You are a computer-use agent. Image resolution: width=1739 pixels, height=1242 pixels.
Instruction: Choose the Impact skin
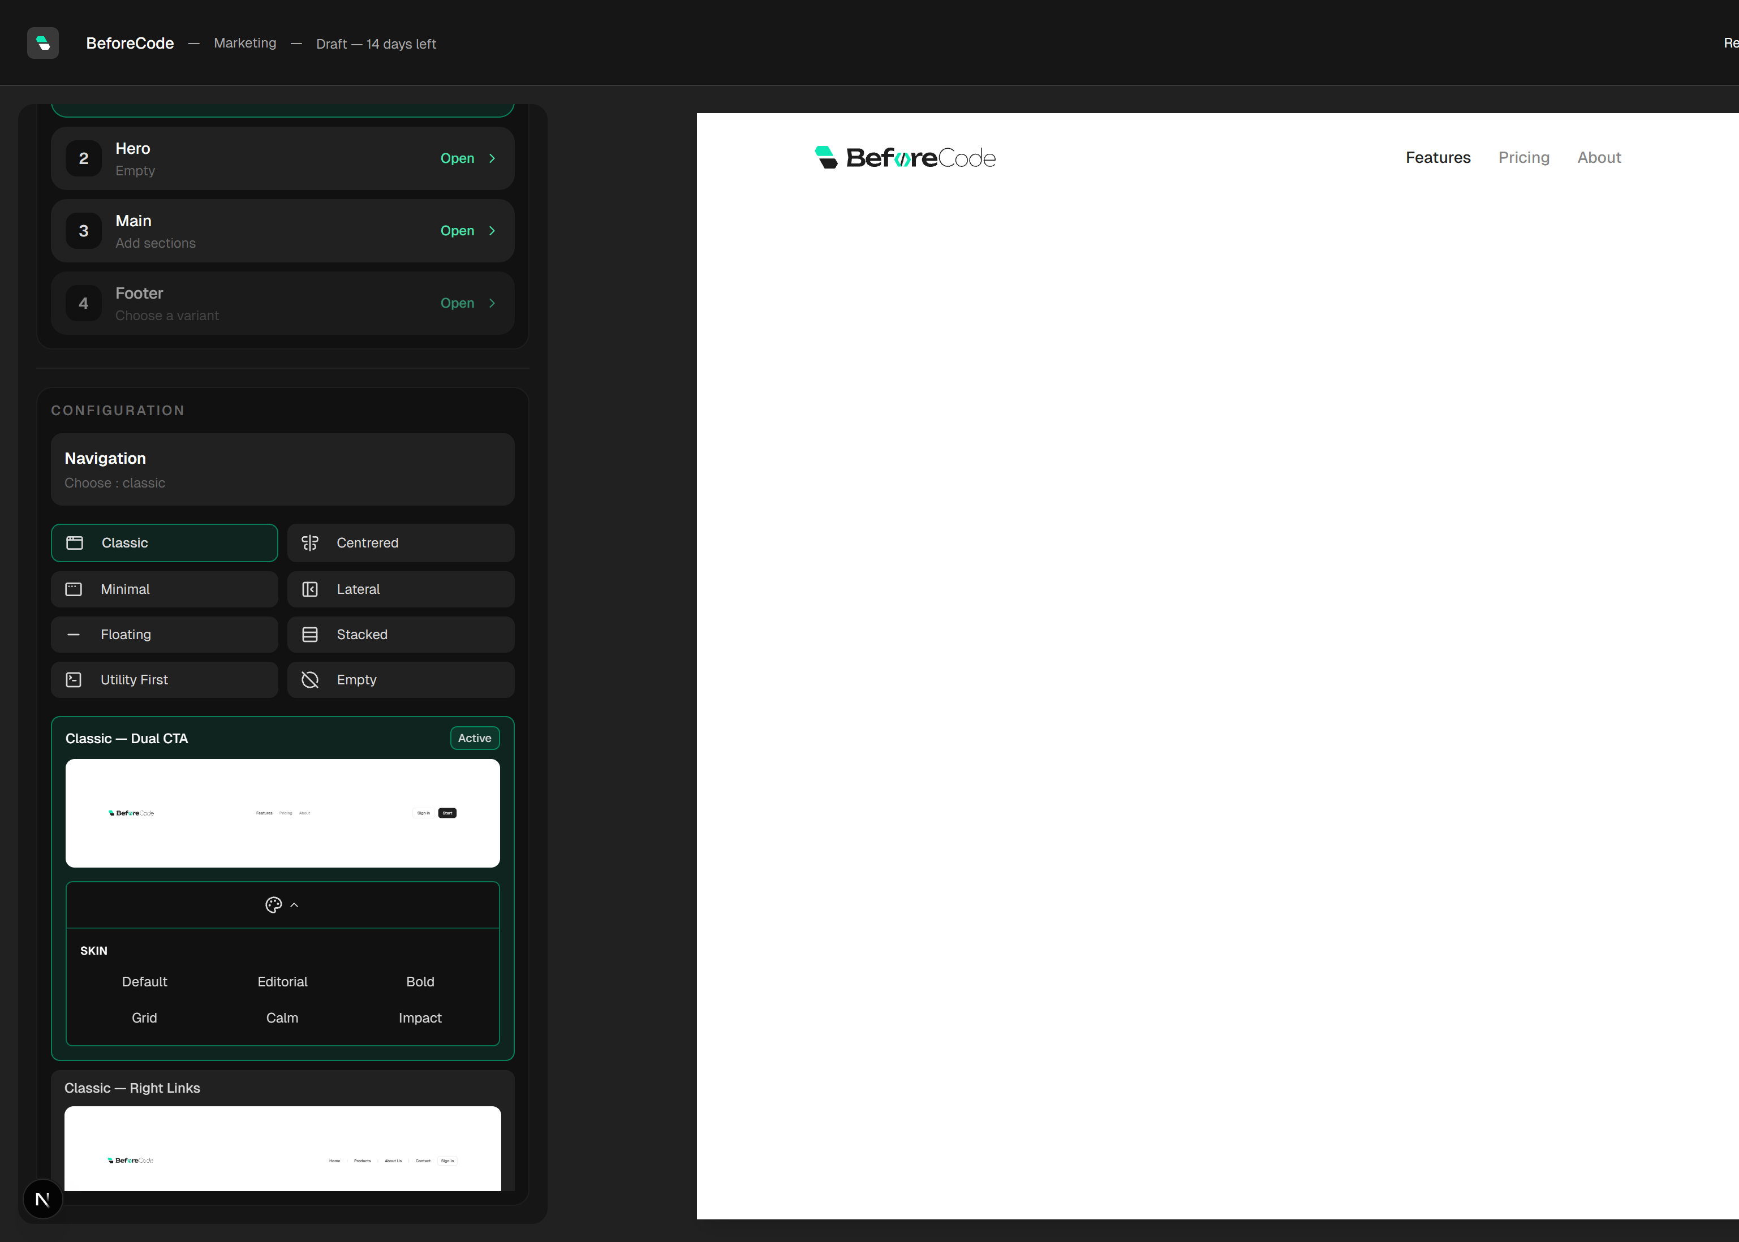(x=420, y=1018)
